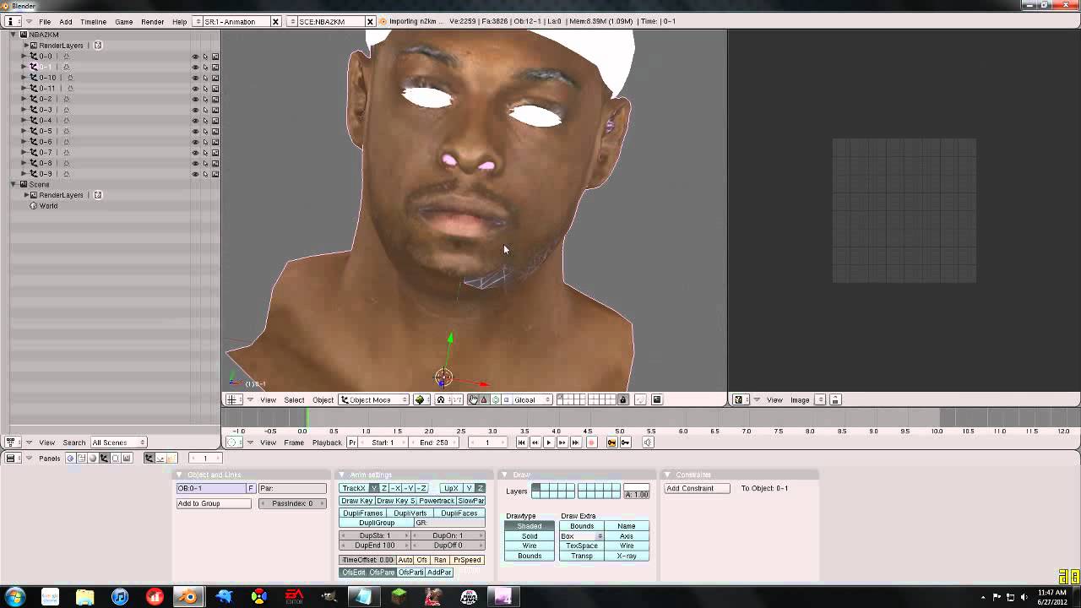Toggle selectability arrow for object 0-2
Viewport: 1081px width, 608px height.
[x=205, y=99]
